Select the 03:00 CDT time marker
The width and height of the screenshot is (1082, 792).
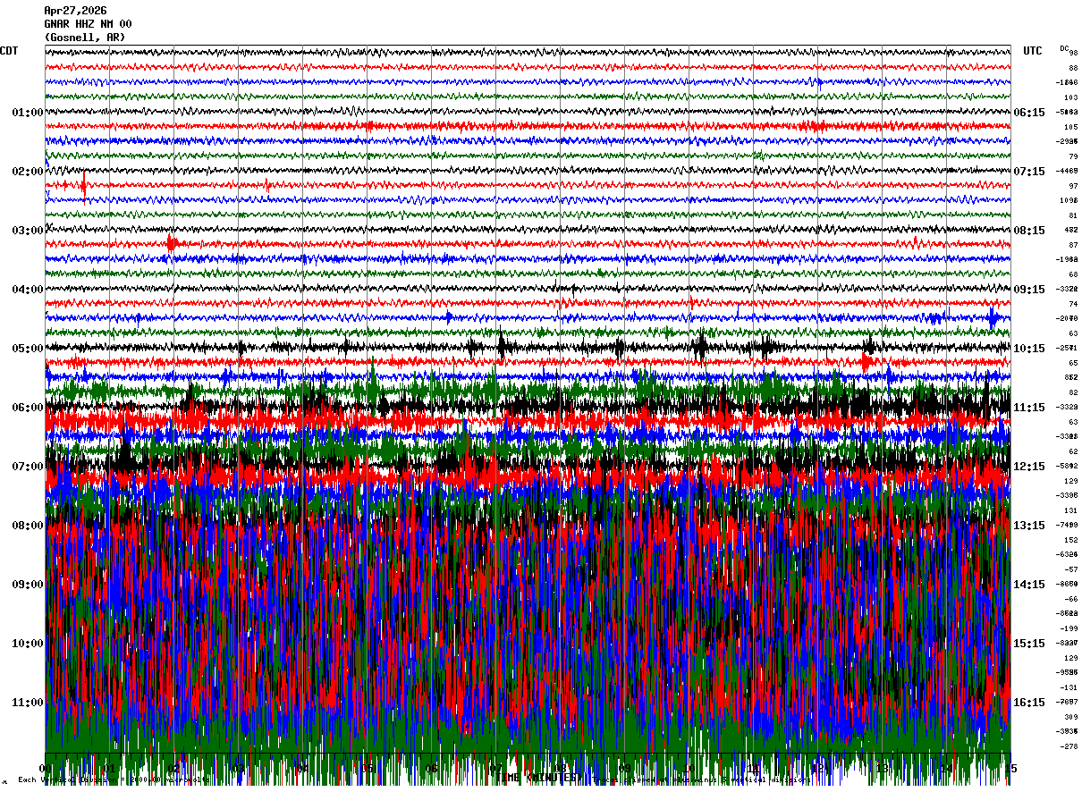28,231
